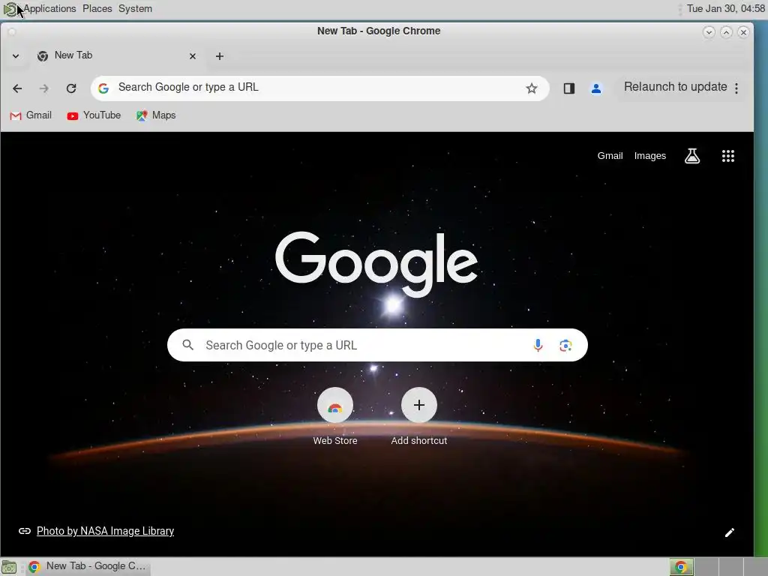The width and height of the screenshot is (768, 576).
Task: Select the New Tab tab
Action: point(116,55)
